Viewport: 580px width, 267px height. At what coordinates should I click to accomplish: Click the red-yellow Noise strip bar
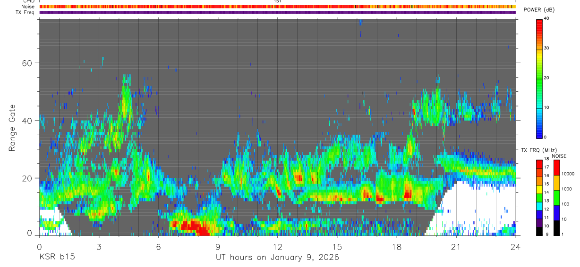tap(278, 7)
